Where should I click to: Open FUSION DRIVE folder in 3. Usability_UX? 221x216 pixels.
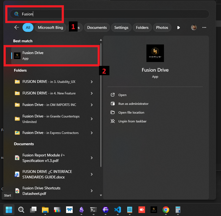[49, 82]
